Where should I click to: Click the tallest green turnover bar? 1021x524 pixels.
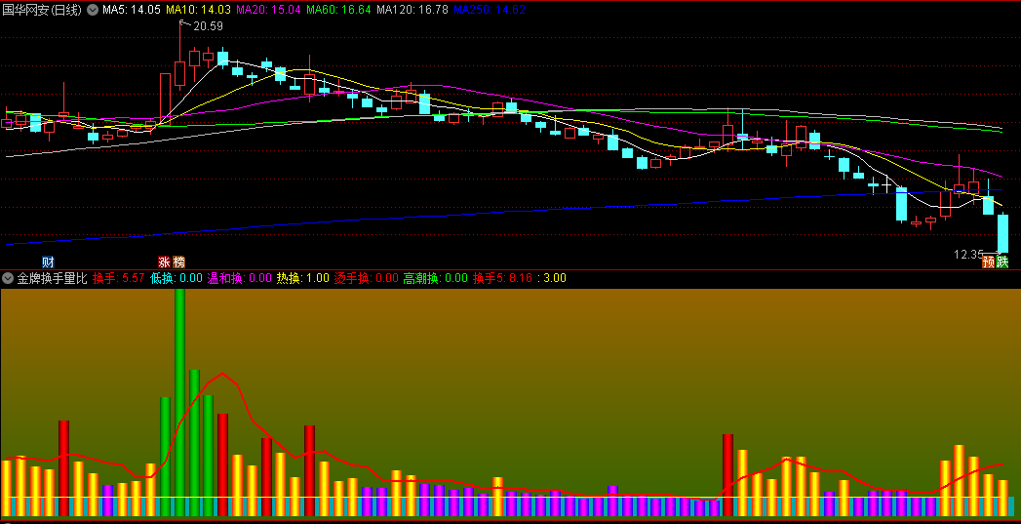(x=179, y=402)
